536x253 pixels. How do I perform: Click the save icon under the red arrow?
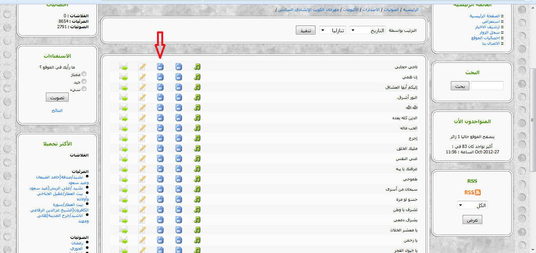(x=160, y=67)
